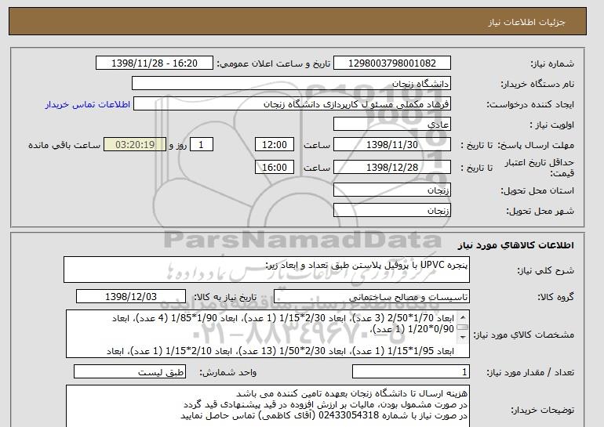Viewport: 604px width, 427px height.
Task: Click the countdown timer 03:20:19
Action: [x=135, y=145]
